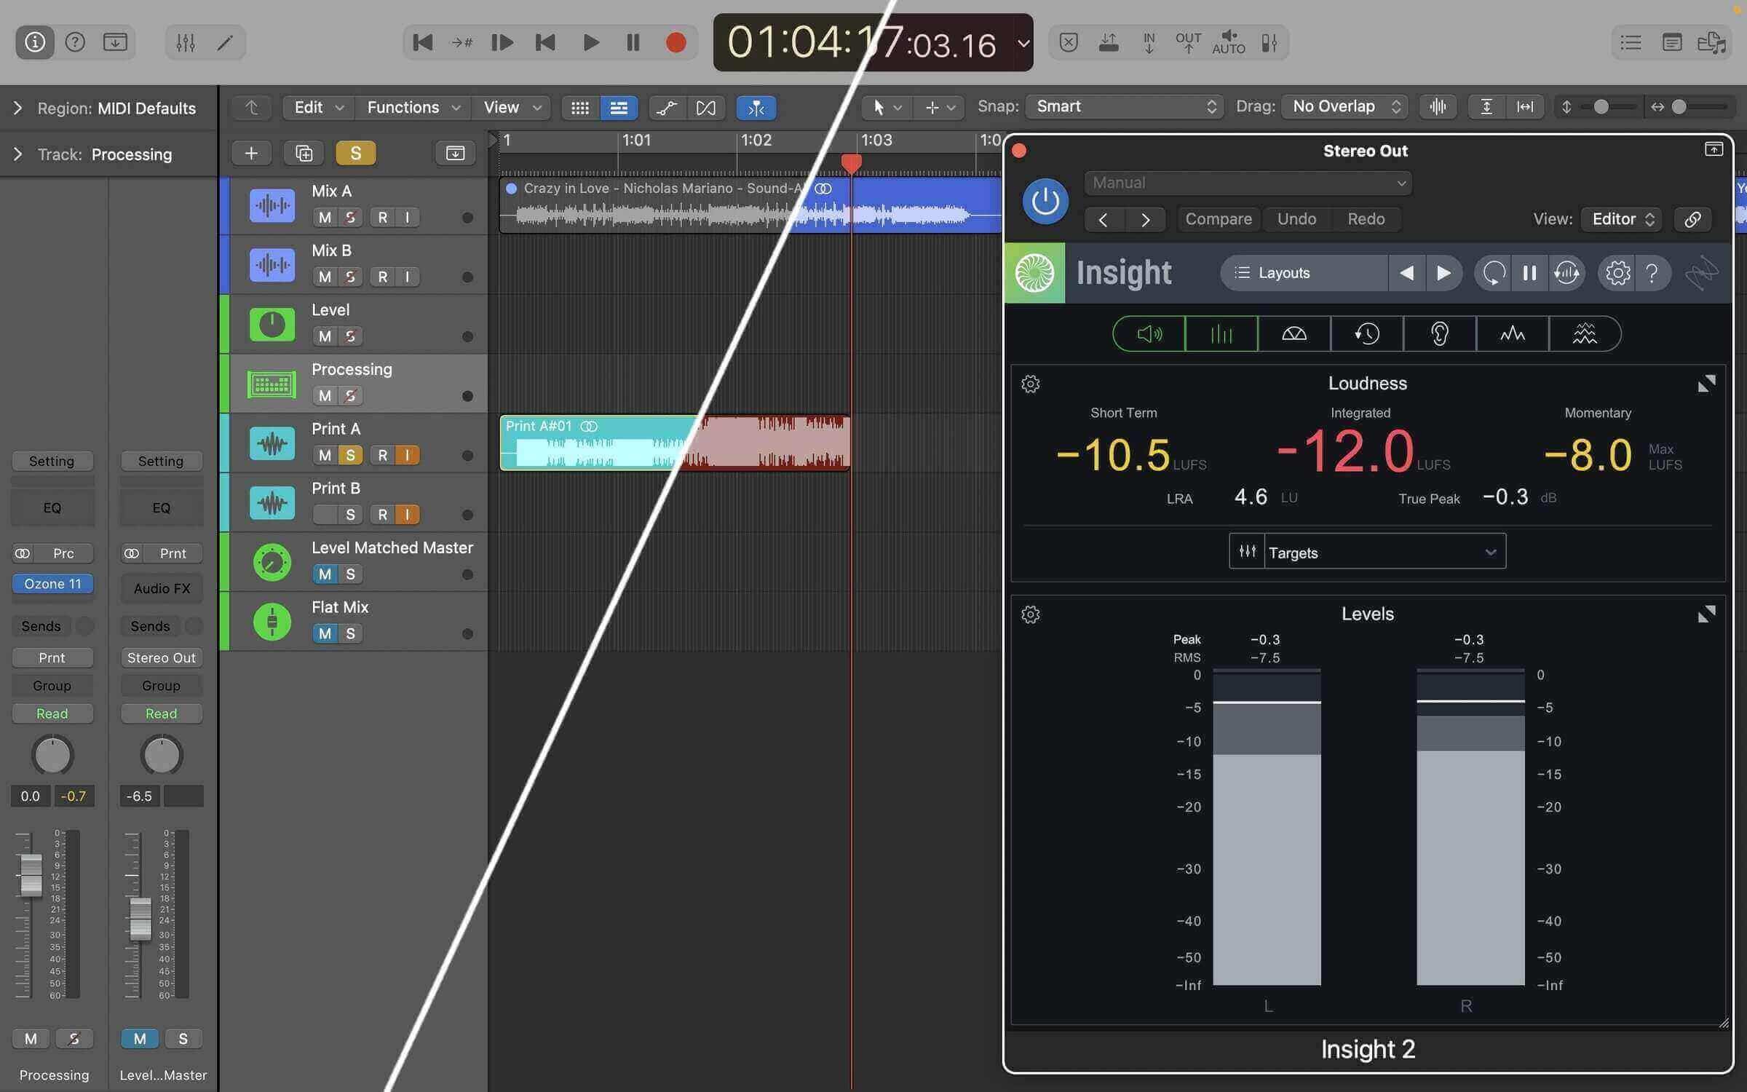The image size is (1747, 1092).
Task: Open the Inspector info button
Action: pyautogui.click(x=34, y=42)
